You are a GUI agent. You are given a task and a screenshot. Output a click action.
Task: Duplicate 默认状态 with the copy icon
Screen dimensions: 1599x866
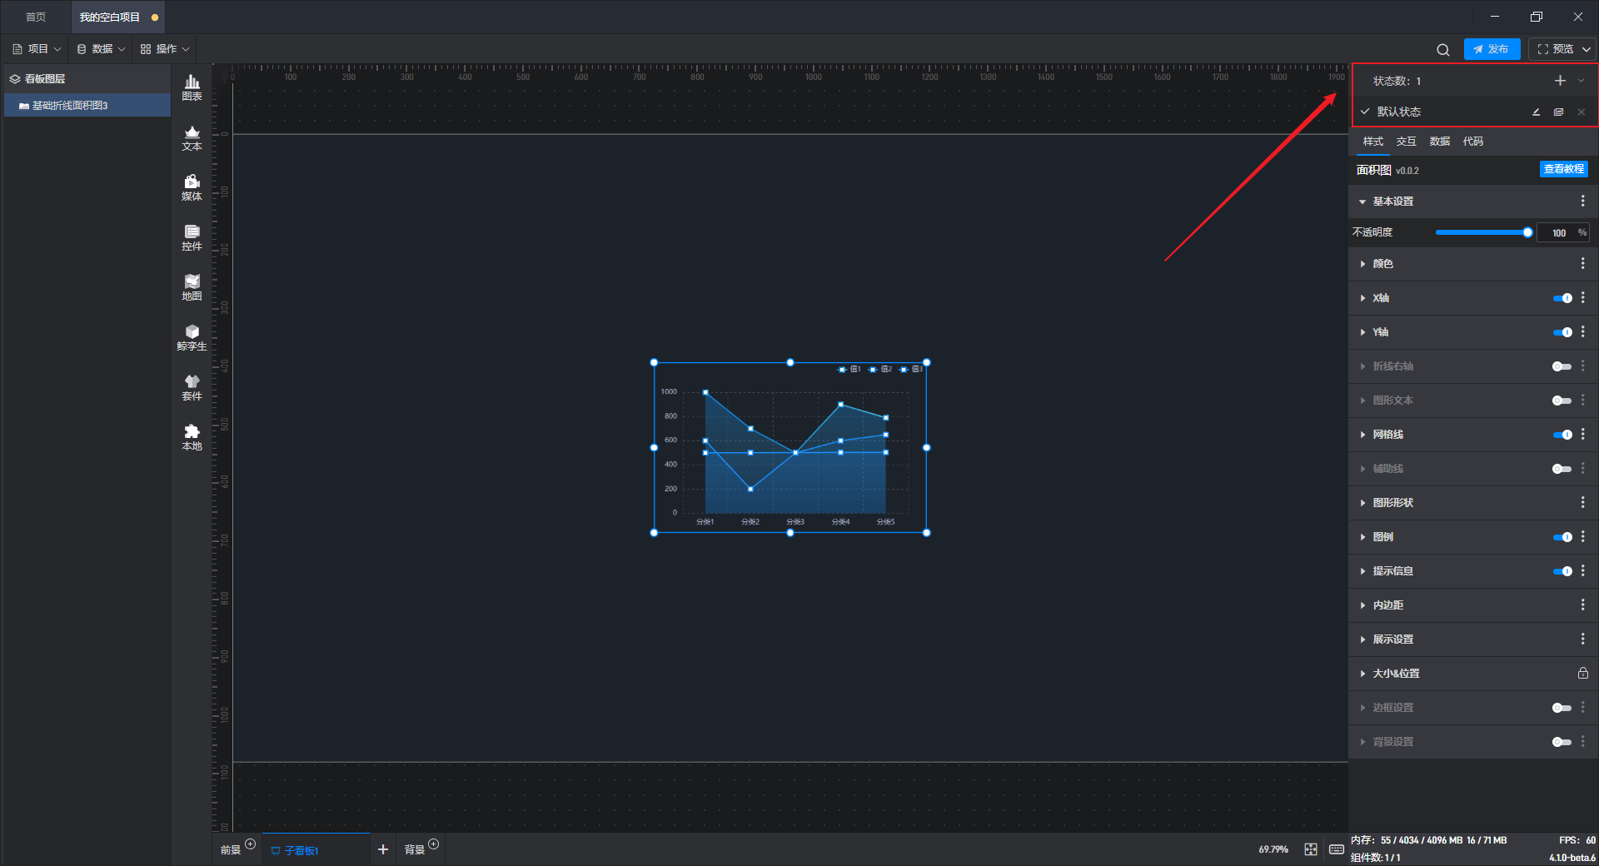1558,112
